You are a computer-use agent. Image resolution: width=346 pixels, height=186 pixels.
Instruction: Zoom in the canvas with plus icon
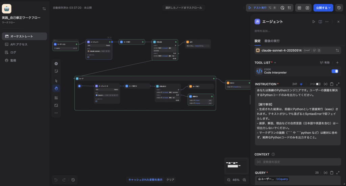pyautogui.click(x=245, y=180)
